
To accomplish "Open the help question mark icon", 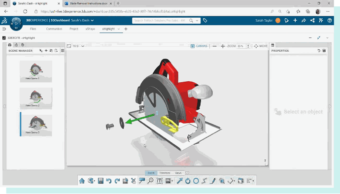I will pos(330,20).
